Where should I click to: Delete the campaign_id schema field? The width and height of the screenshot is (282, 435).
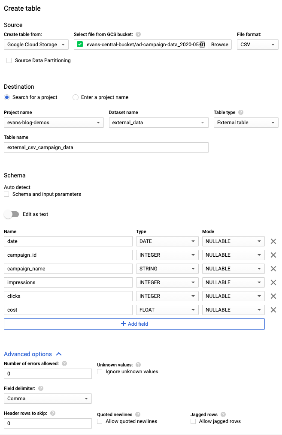tap(273, 255)
